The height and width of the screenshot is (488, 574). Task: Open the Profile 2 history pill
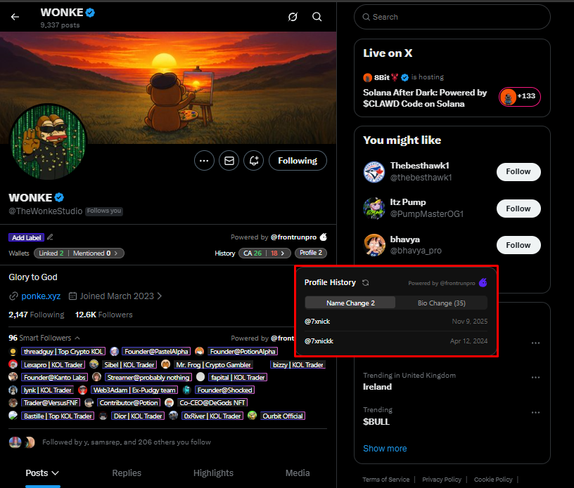point(311,253)
